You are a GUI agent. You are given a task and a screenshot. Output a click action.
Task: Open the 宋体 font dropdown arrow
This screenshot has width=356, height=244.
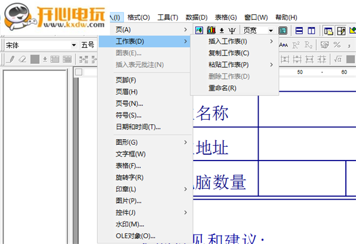(74, 45)
